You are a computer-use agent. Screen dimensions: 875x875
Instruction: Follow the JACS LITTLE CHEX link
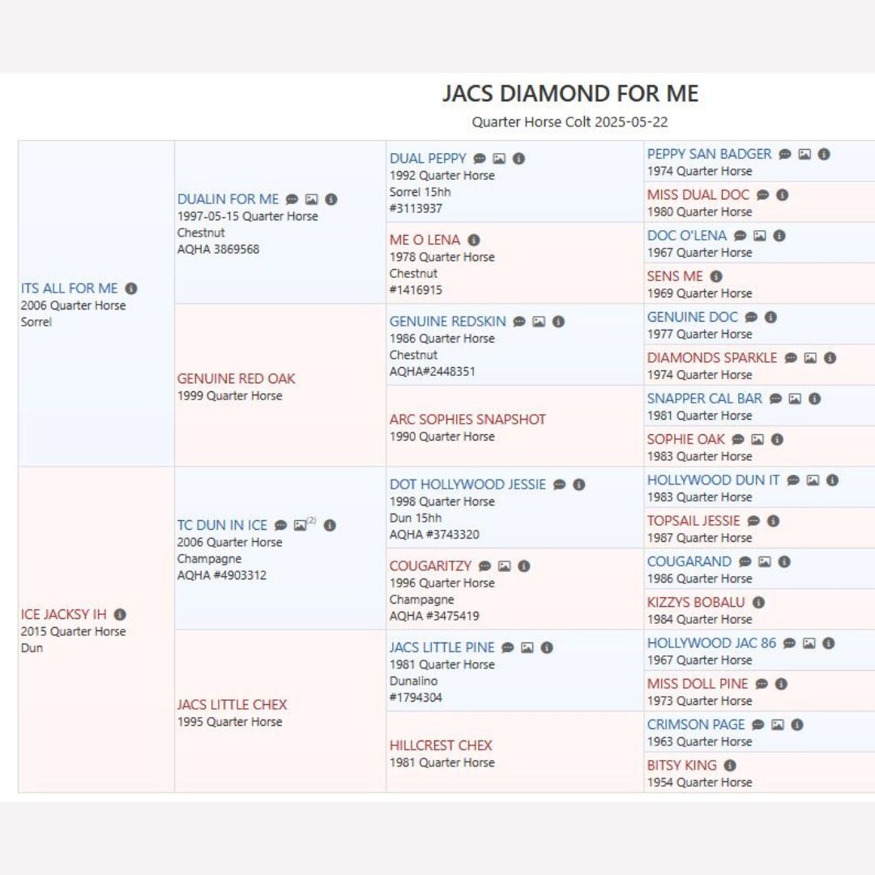point(232,705)
